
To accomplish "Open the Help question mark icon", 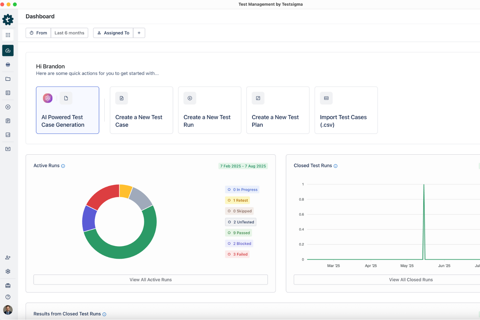I will 8,297.
